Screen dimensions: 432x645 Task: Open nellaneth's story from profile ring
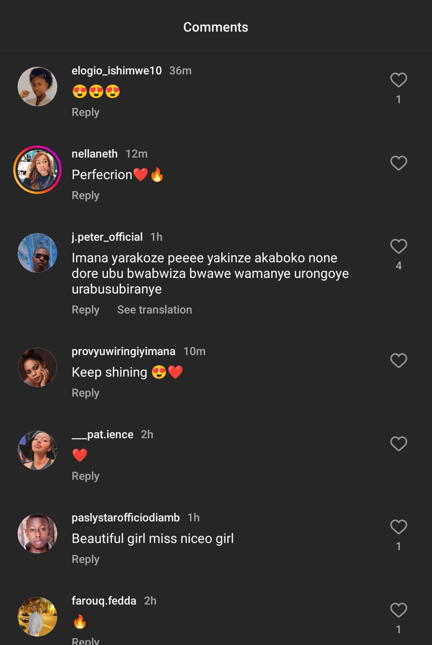37,170
